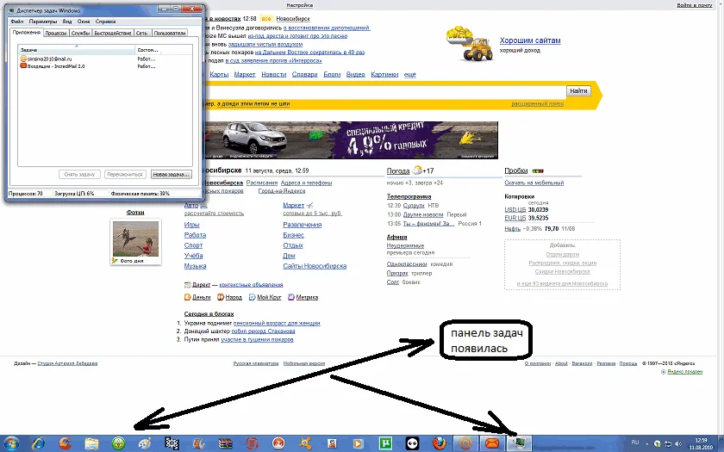724x452 pixels.
Task: Click the EUR ЦБ quote link
Action: click(x=515, y=218)
